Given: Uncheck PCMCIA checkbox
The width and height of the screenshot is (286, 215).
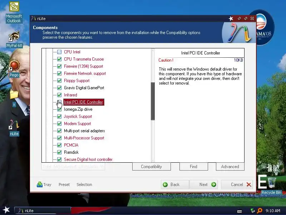Looking at the screenshot, I should (59, 145).
